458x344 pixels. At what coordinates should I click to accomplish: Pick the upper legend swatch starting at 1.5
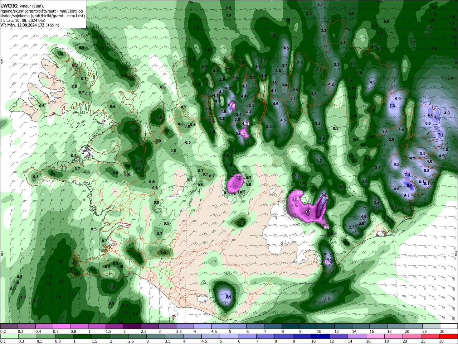pyautogui.click(x=114, y=326)
